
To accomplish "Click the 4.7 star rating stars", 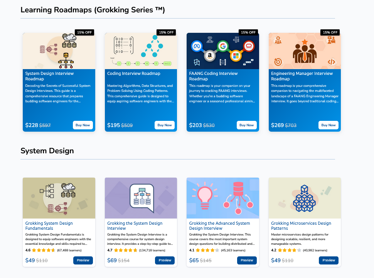I will pyautogui.click(x=125, y=250).
